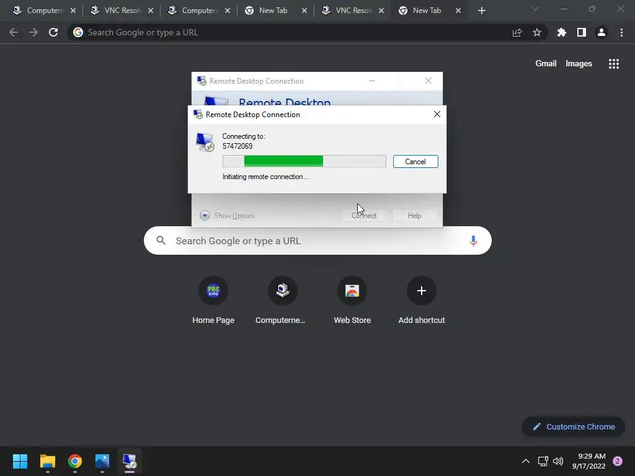Show hidden system tray icons
This screenshot has width=635, height=476.
pyautogui.click(x=526, y=461)
